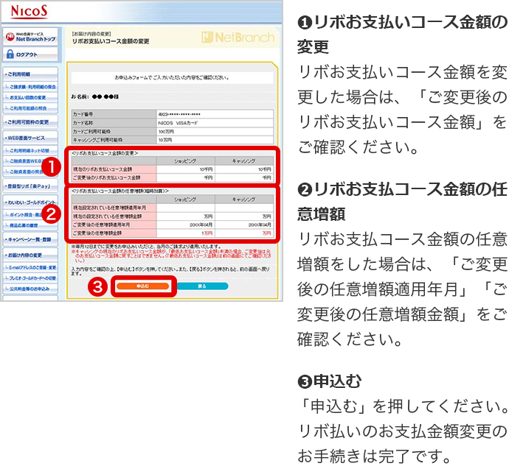This screenshot has height=466, width=509.
Task: Open キャンペーン一覧・登録 menu item
Action: pyautogui.click(x=30, y=239)
